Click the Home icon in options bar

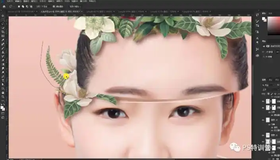pos(4,7)
